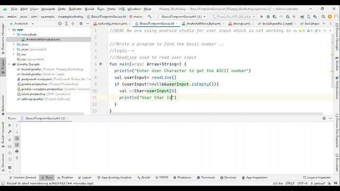Viewport: 340px width, 191px height.
Task: Collapse the manifests folder
Action: [14, 34]
